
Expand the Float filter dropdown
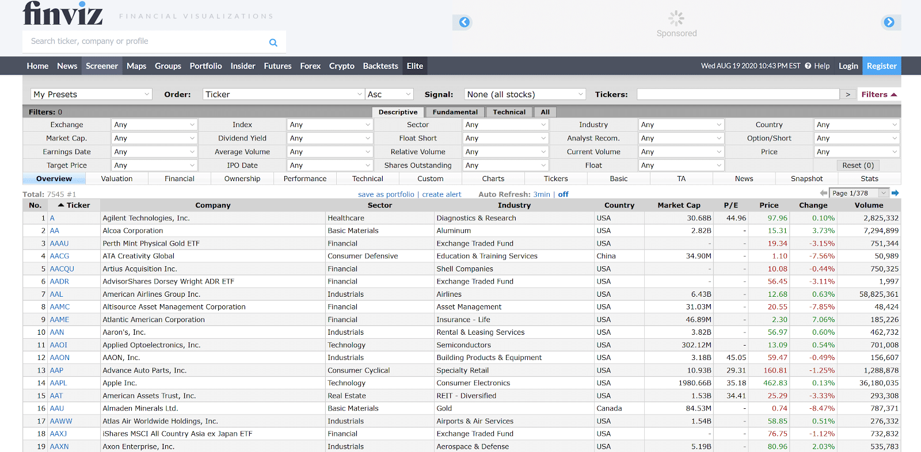[x=681, y=166]
